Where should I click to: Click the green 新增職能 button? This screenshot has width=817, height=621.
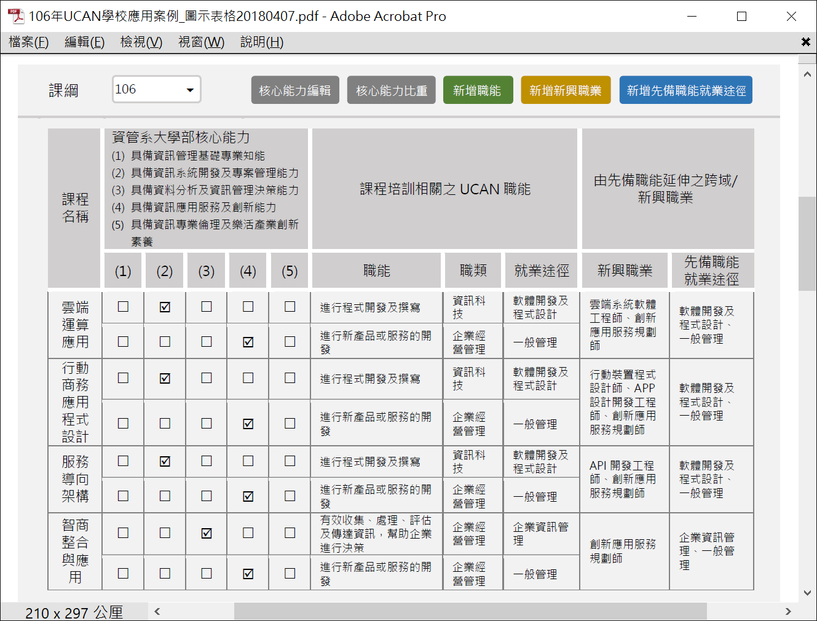(x=478, y=90)
